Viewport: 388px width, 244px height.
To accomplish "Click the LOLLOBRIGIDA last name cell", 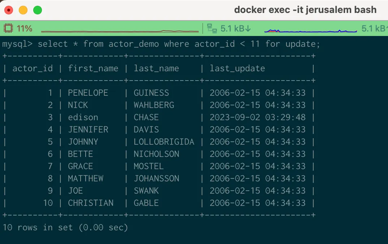I will tap(164, 142).
